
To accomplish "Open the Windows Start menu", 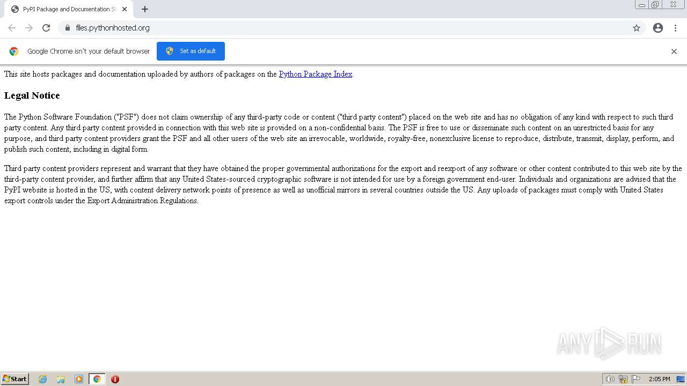I will pyautogui.click(x=15, y=379).
